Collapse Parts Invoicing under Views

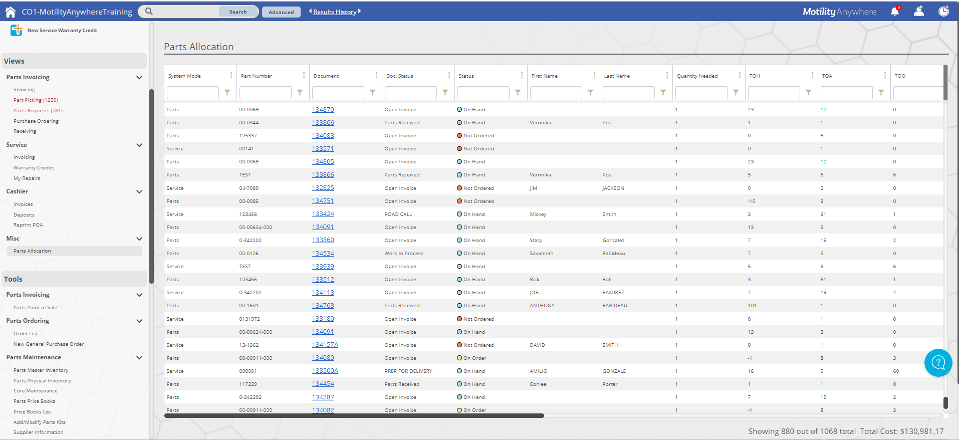point(139,77)
